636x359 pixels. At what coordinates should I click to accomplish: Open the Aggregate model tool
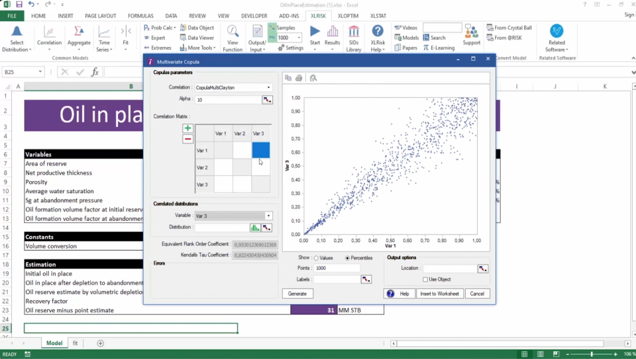pos(79,39)
